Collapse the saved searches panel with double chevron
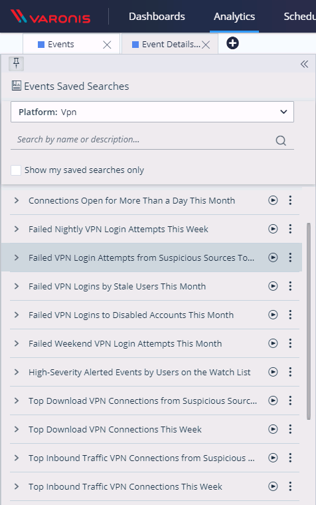Screen dimensions: 316x505 (304, 64)
